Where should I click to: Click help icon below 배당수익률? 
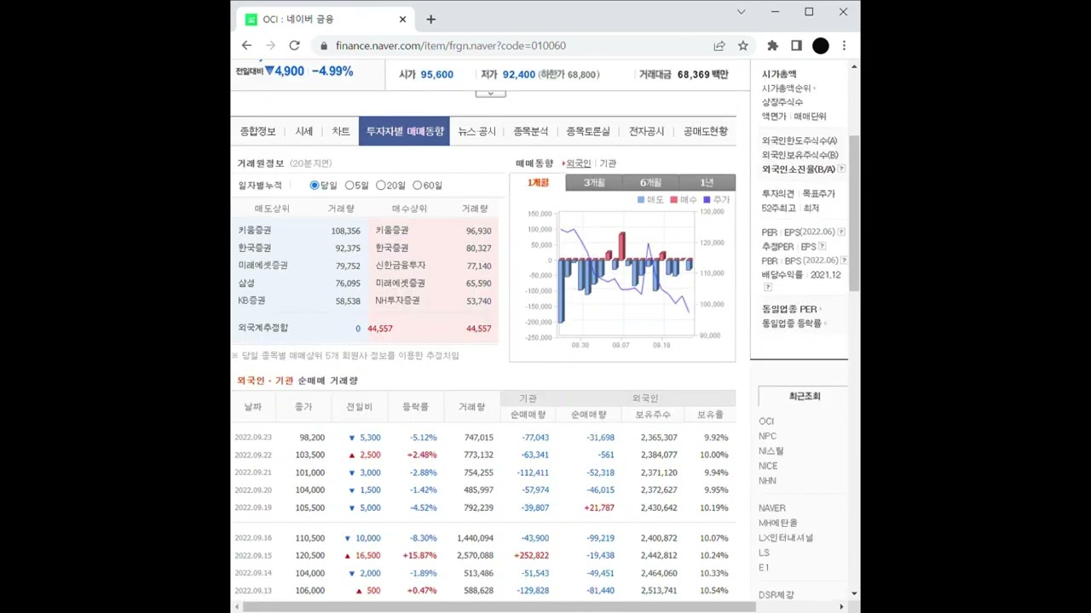tap(767, 288)
